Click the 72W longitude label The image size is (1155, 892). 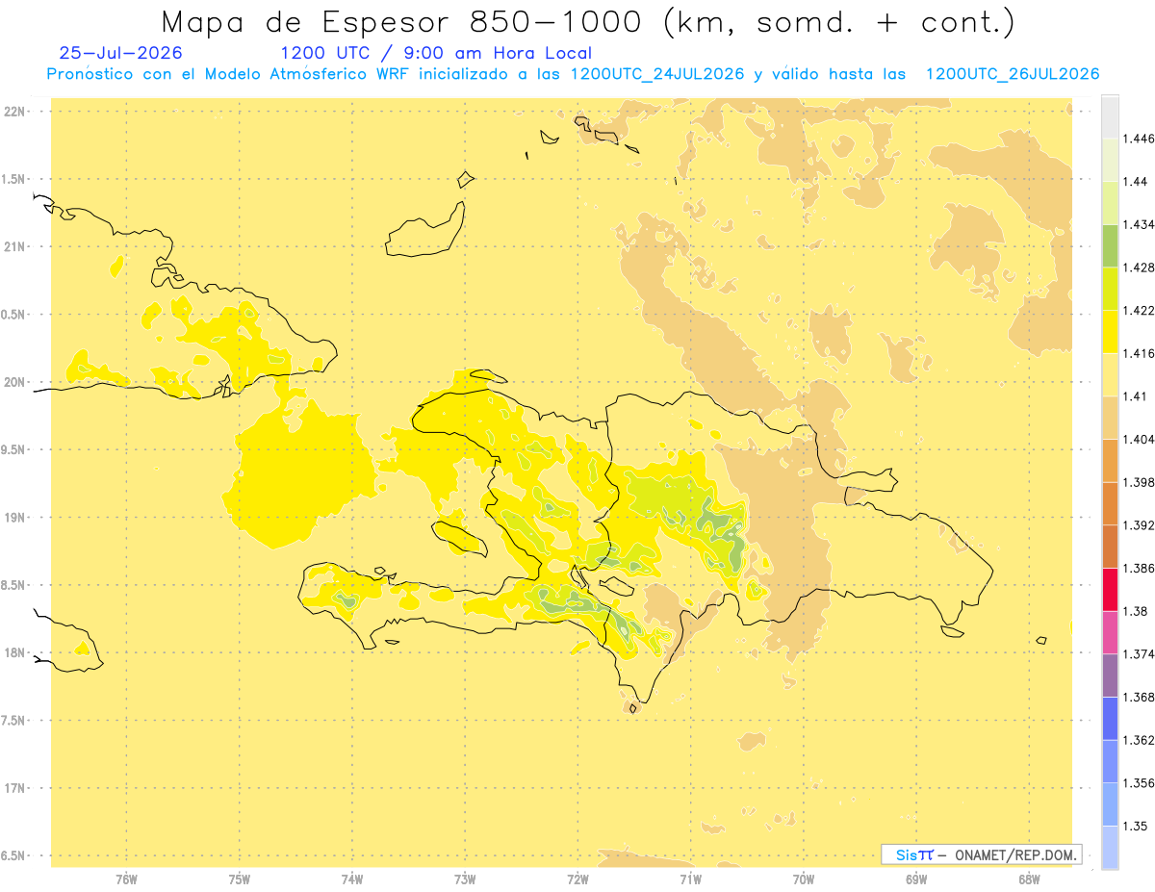(577, 879)
